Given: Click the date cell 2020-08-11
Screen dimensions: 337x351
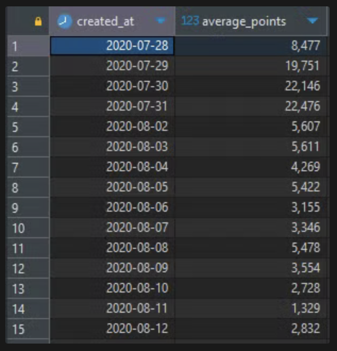Looking at the screenshot, I should [112, 308].
